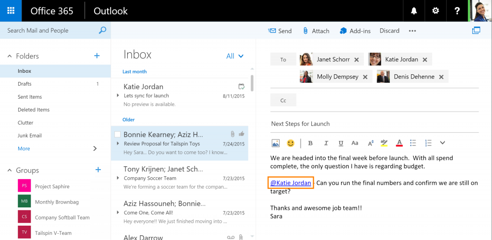This screenshot has height=240, width=492.
Task: Open the Office 365 app launcher grid
Action: coord(11,11)
